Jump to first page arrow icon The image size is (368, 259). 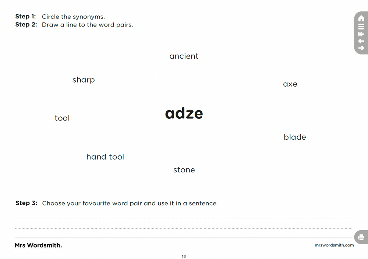click(x=361, y=34)
